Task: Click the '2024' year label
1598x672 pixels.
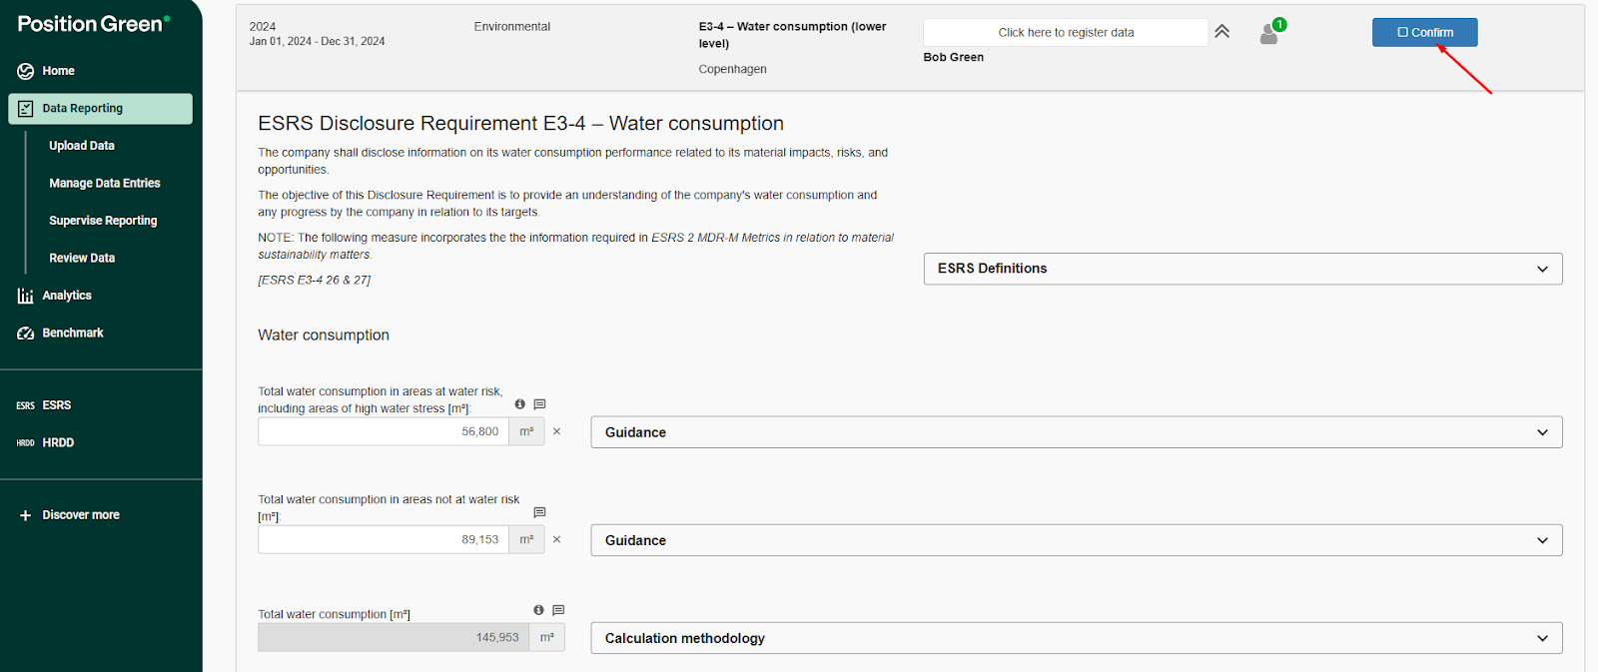Action: click(263, 27)
